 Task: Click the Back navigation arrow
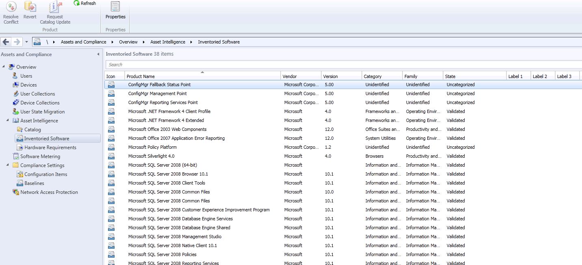(x=6, y=42)
